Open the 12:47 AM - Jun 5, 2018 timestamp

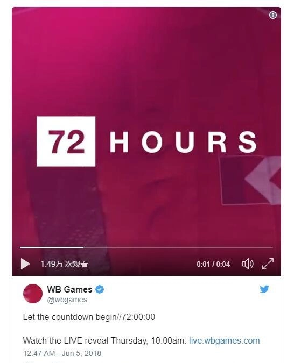pos(62,353)
